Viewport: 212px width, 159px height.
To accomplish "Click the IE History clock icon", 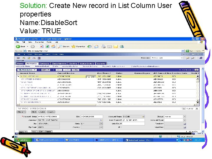I will pyautogui.click(x=90, y=47).
